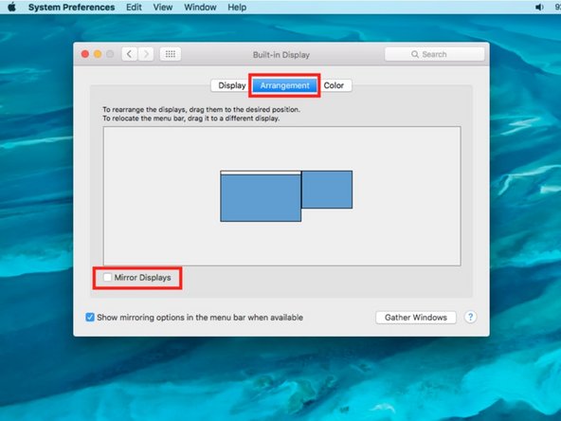Click the Search field
The height and width of the screenshot is (421, 561).
(x=434, y=54)
